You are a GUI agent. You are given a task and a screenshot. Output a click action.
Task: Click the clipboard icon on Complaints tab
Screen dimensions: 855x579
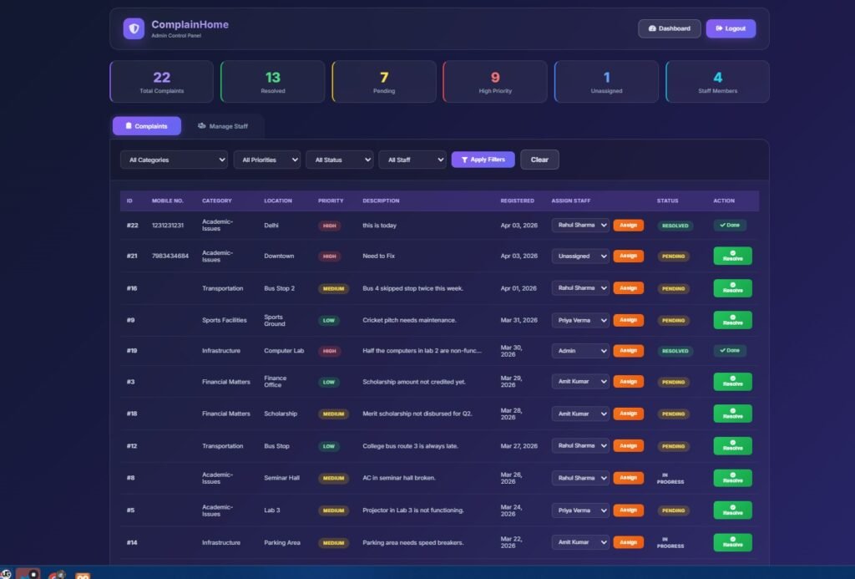click(128, 126)
